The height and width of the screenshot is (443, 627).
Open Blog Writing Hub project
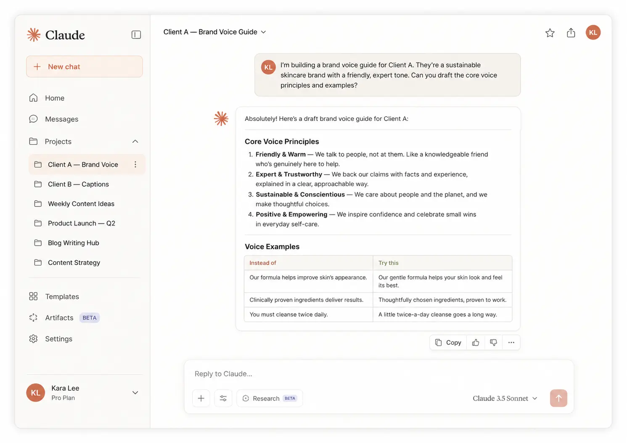point(74,243)
